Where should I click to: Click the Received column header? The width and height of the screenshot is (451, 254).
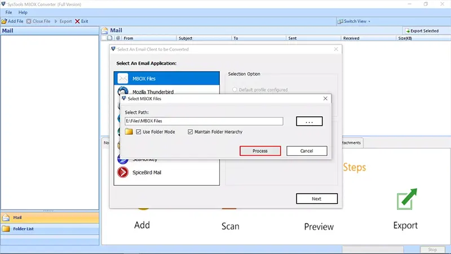pyautogui.click(x=368, y=38)
